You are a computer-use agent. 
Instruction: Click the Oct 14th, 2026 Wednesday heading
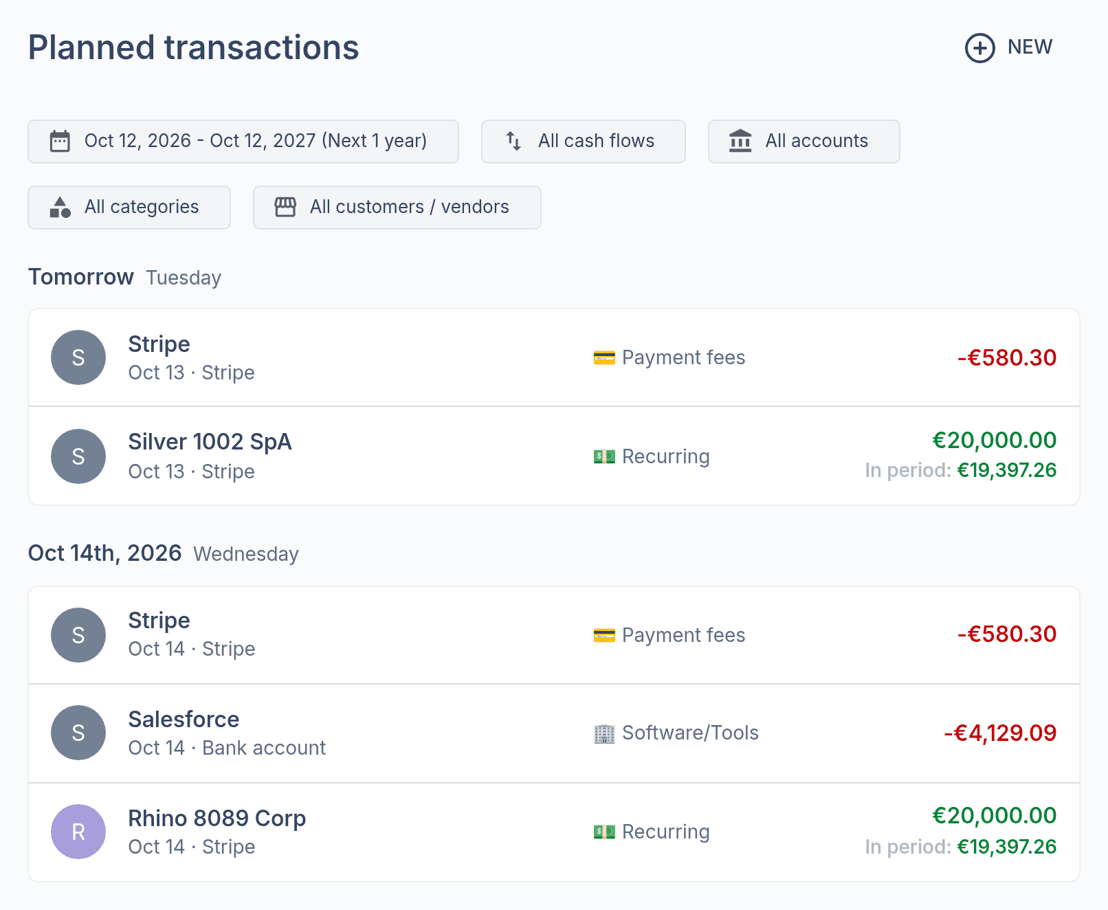(x=164, y=553)
